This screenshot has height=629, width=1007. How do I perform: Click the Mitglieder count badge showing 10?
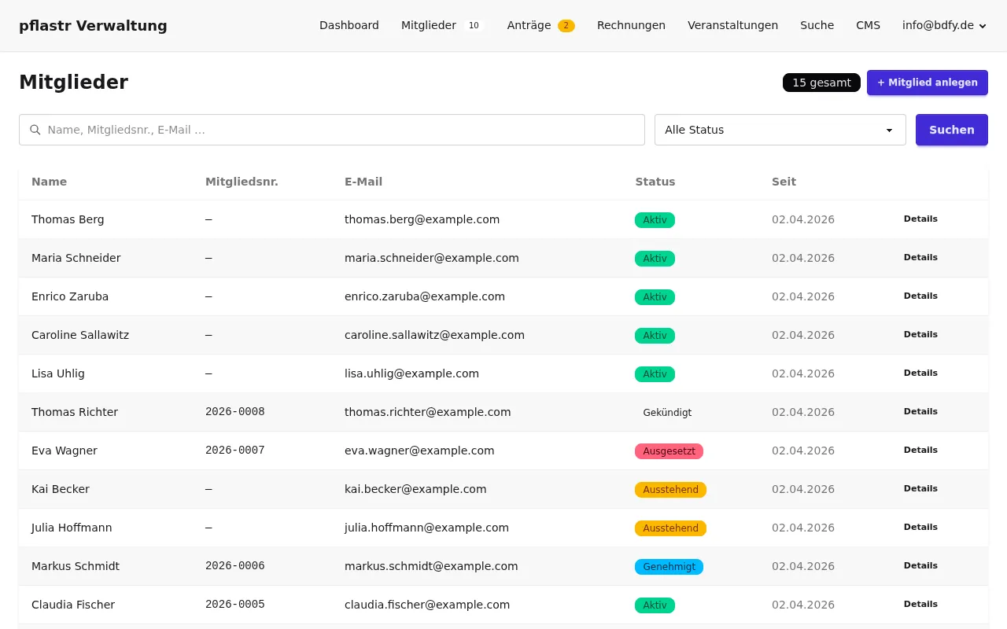(x=474, y=26)
